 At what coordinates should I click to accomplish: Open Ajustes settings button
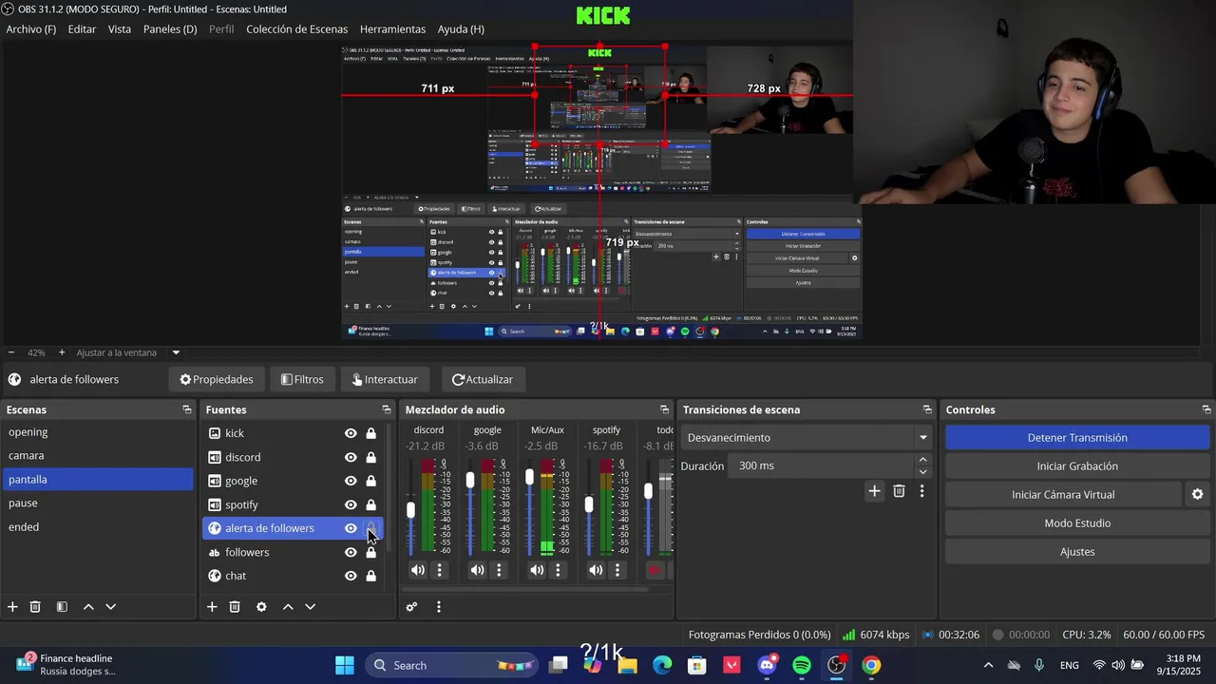1077,552
